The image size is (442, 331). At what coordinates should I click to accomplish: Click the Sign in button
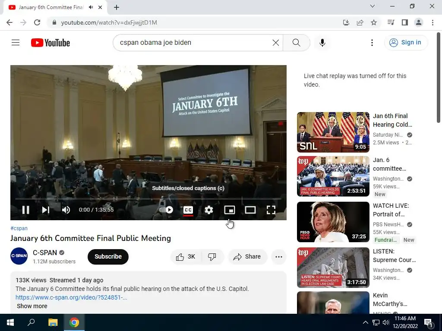(406, 43)
